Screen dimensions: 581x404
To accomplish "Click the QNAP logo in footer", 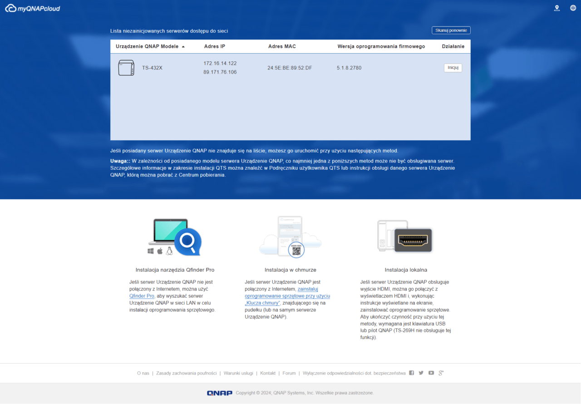I will click(x=220, y=393).
